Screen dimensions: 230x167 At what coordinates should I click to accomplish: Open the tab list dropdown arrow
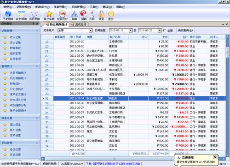[223, 24]
